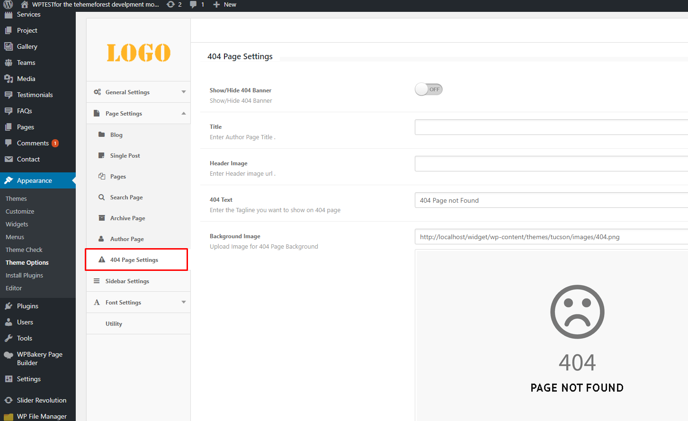Open Theme Check under Appearance

click(x=24, y=250)
